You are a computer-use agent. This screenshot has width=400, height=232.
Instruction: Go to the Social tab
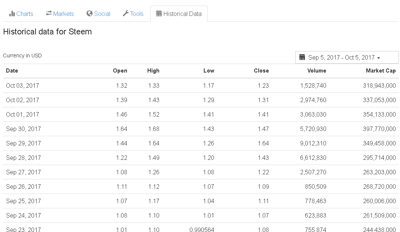(98, 14)
